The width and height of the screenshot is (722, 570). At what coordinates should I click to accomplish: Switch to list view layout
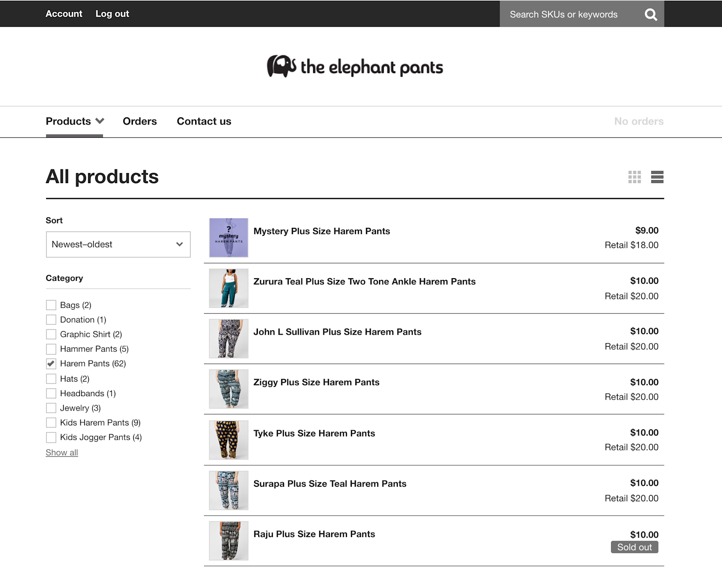pyautogui.click(x=657, y=177)
